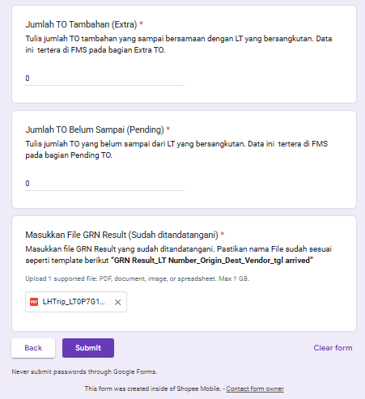Image resolution: width=365 pixels, height=399 pixels.
Task: Click the Extra TO description starting 'Tulis jumlah TO tambahan'
Action: point(179,45)
